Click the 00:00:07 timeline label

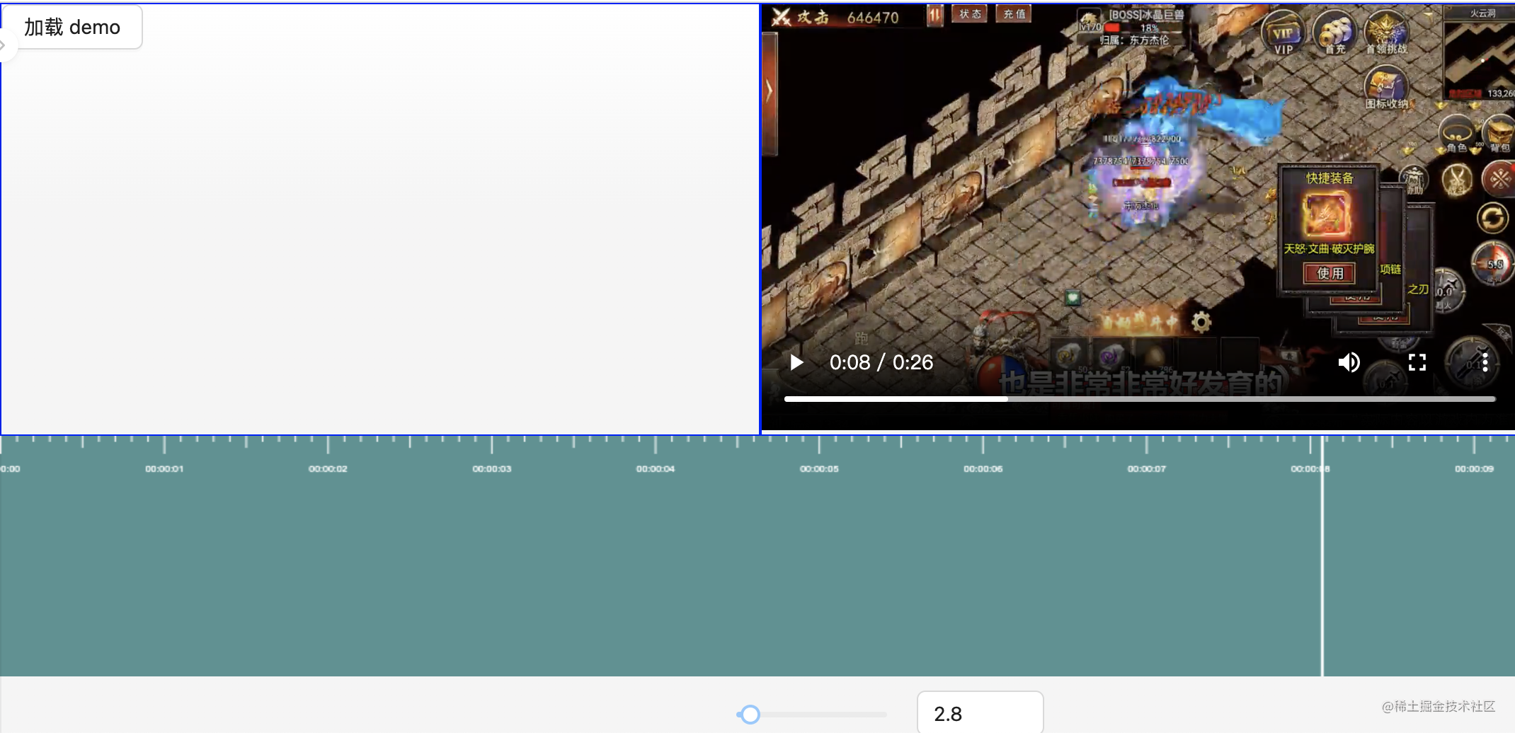1147,469
